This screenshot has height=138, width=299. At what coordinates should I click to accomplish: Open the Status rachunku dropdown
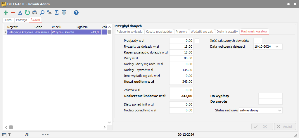click(279, 110)
